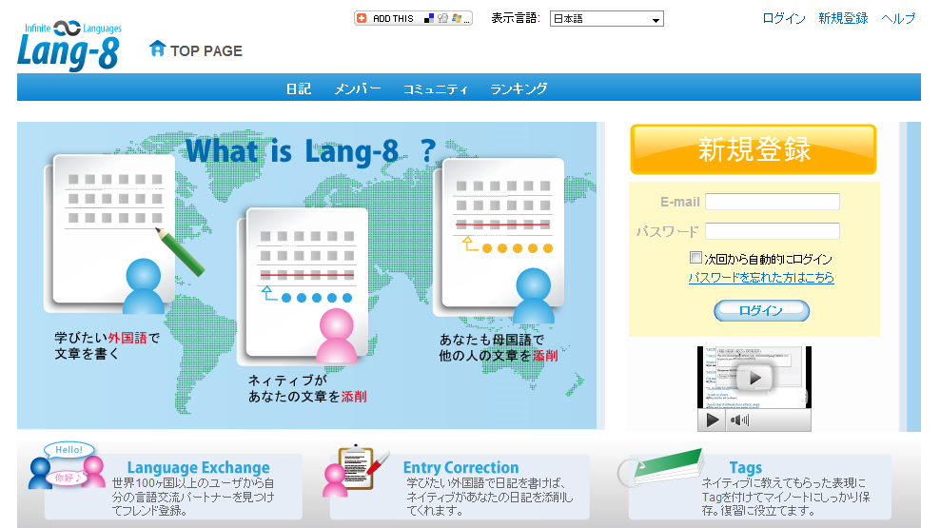The width and height of the screenshot is (940, 528).
Task: Click the video play control button
Action: [713, 420]
